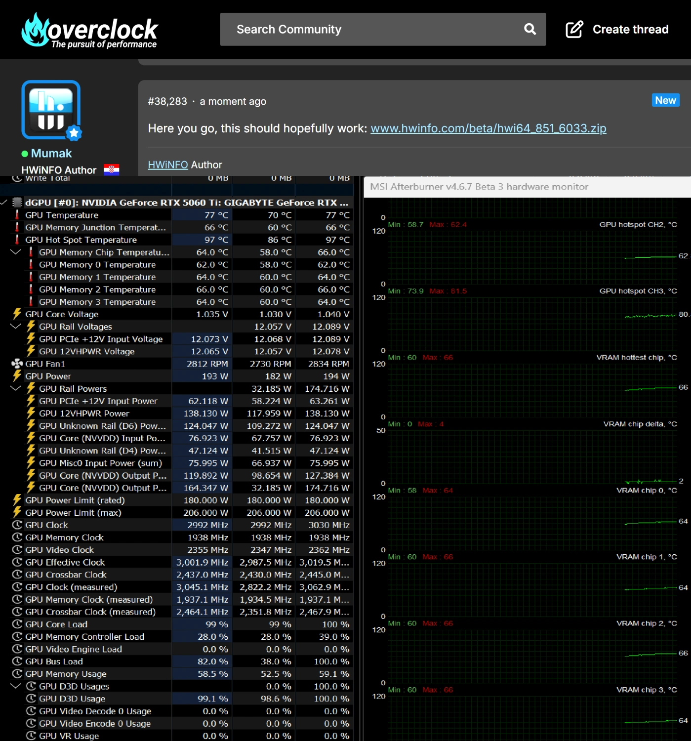The width and height of the screenshot is (691, 741).
Task: Click the thermometer icon for GPU Memory 3 Temperature
Action: click(31, 302)
